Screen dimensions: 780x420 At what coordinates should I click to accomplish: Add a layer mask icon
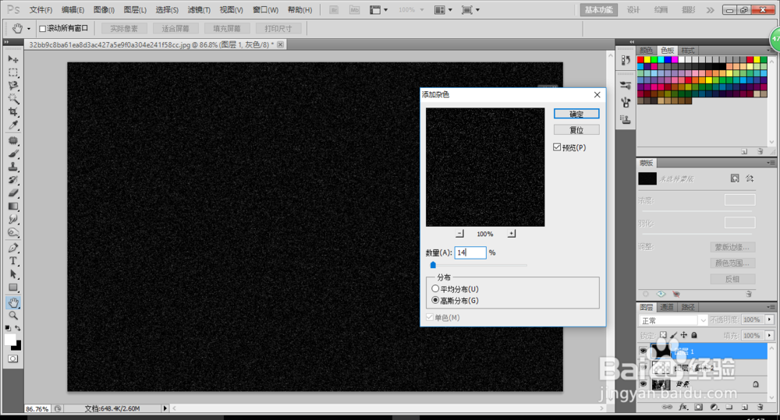(699, 407)
